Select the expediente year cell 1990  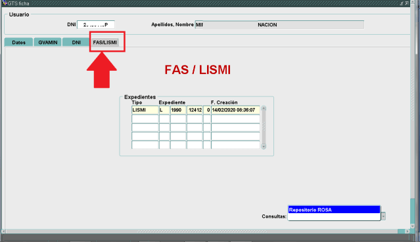(178, 110)
